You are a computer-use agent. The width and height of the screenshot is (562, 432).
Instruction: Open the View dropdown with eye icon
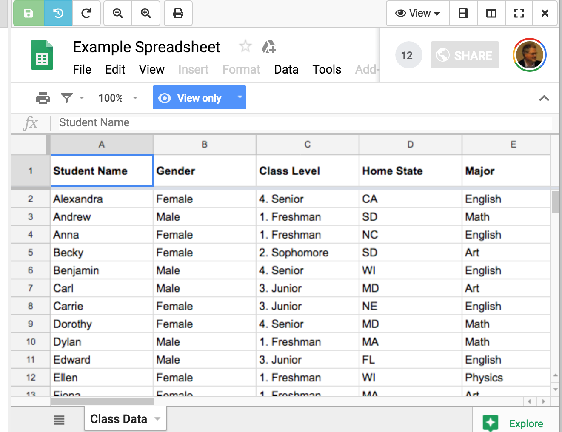click(x=417, y=14)
